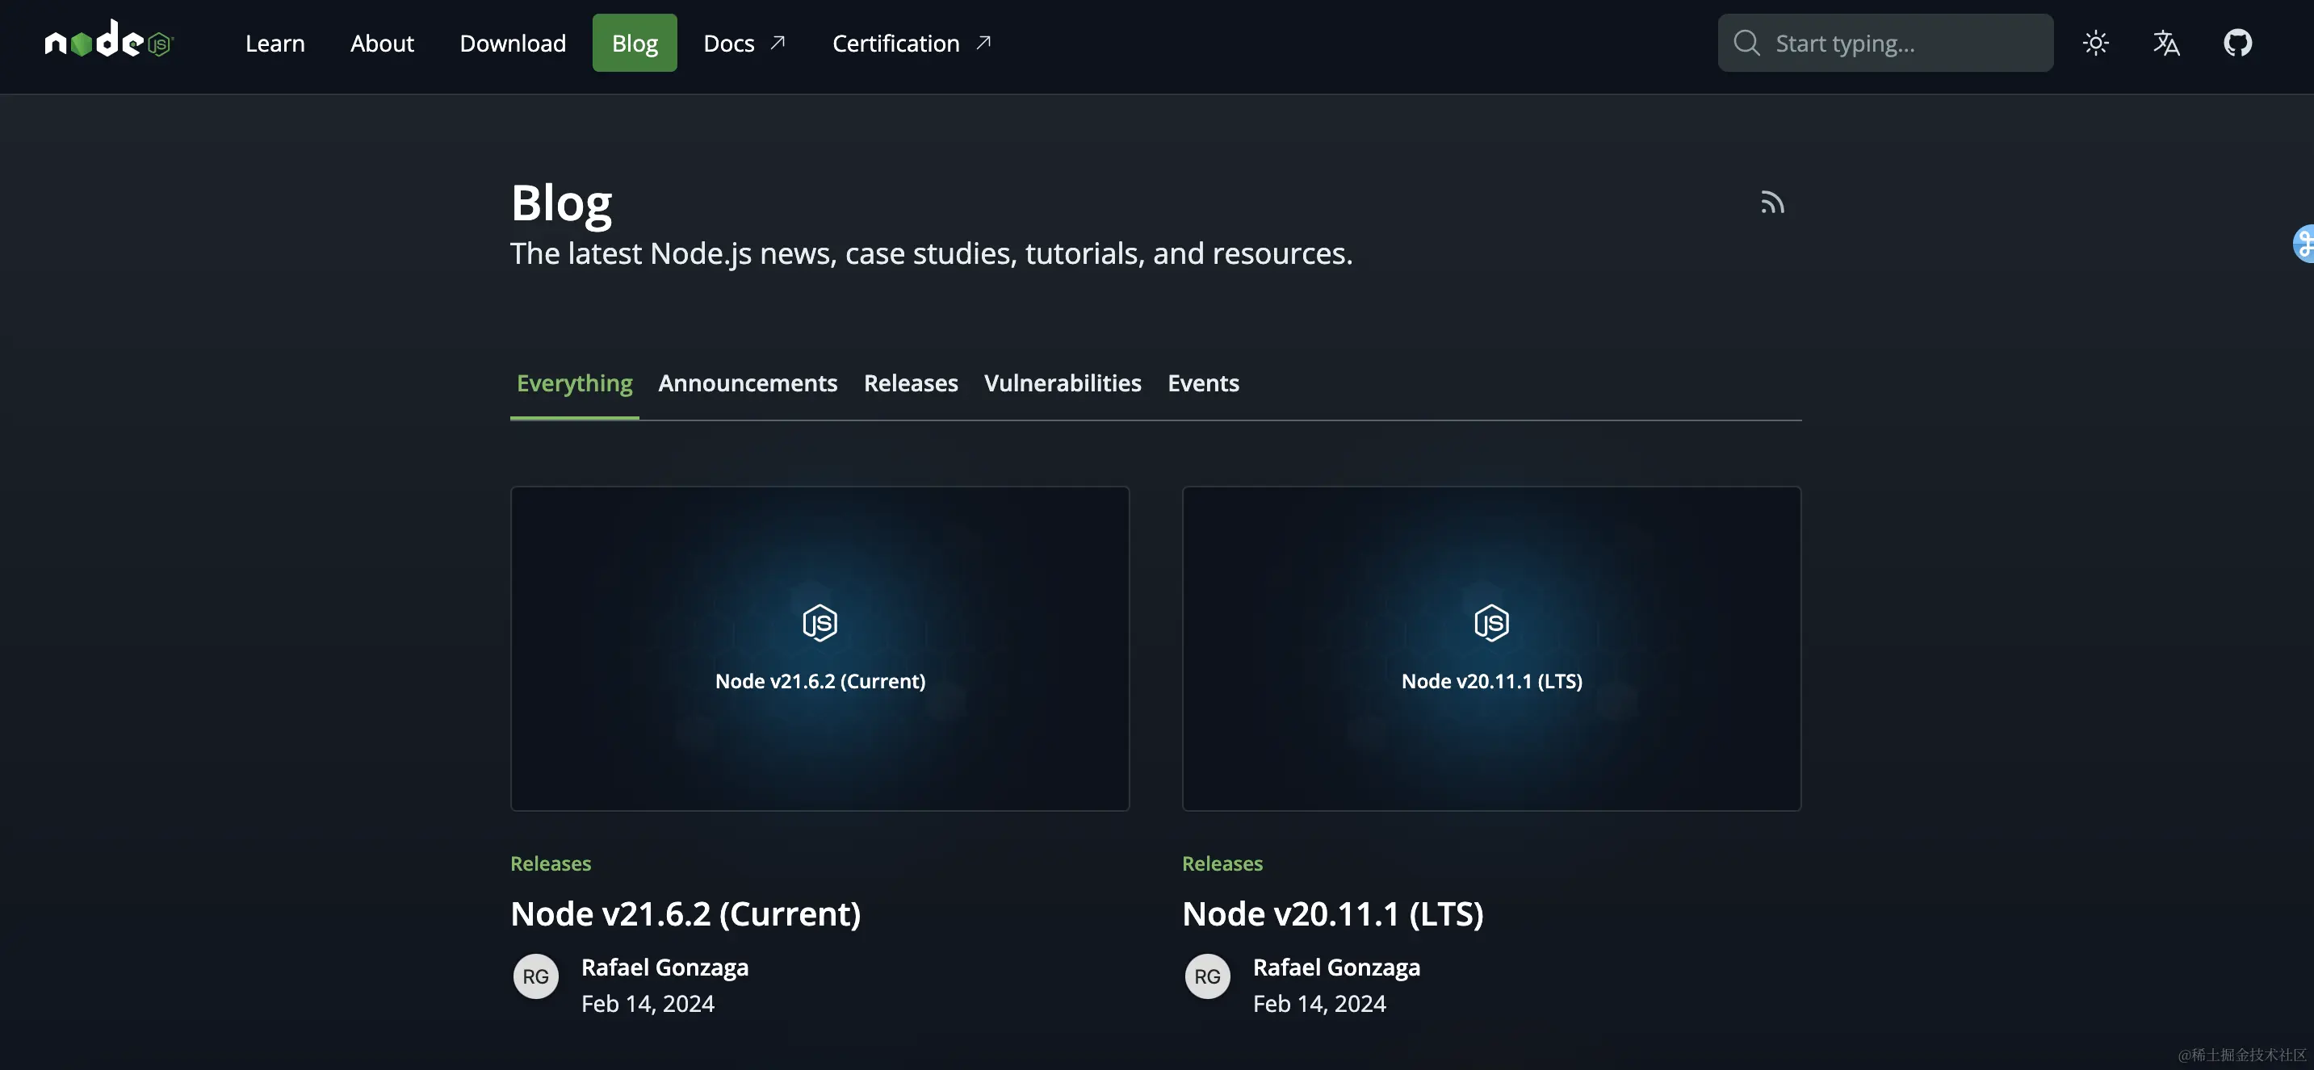Open the Learn menu item
The height and width of the screenshot is (1070, 2314).
(x=275, y=43)
